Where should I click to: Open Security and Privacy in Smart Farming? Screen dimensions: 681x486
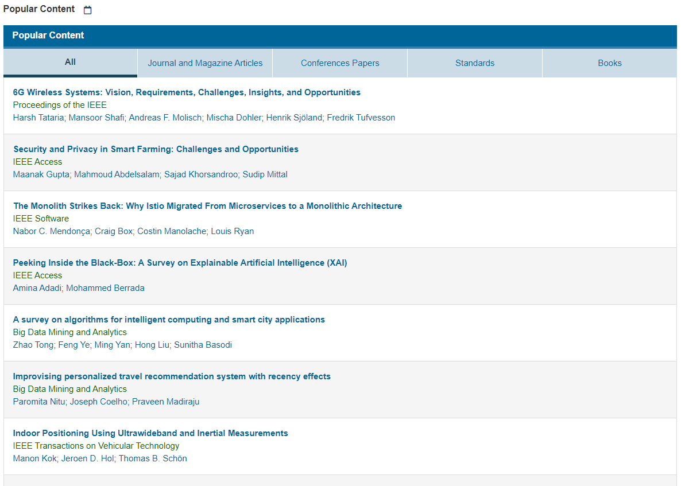click(x=156, y=149)
